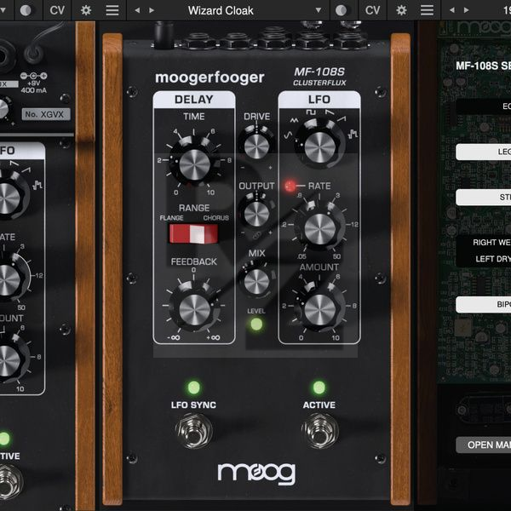Click the green LFO SYNC LED
Screen dimensions: 511x511
193,388
